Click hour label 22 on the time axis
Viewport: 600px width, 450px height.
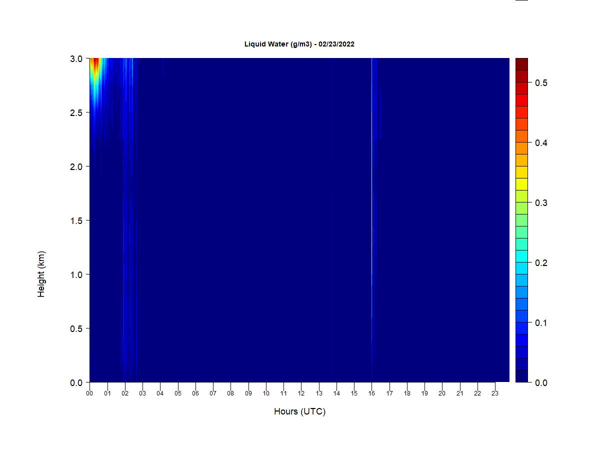[477, 393]
